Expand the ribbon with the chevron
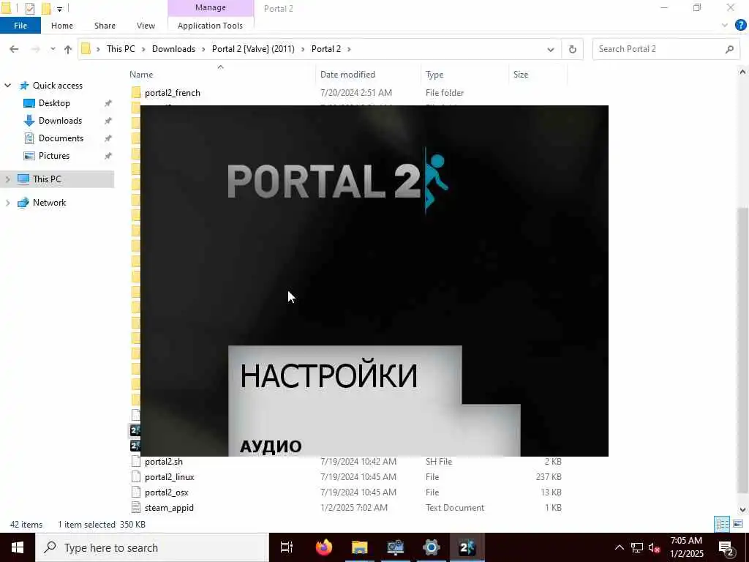 (724, 26)
